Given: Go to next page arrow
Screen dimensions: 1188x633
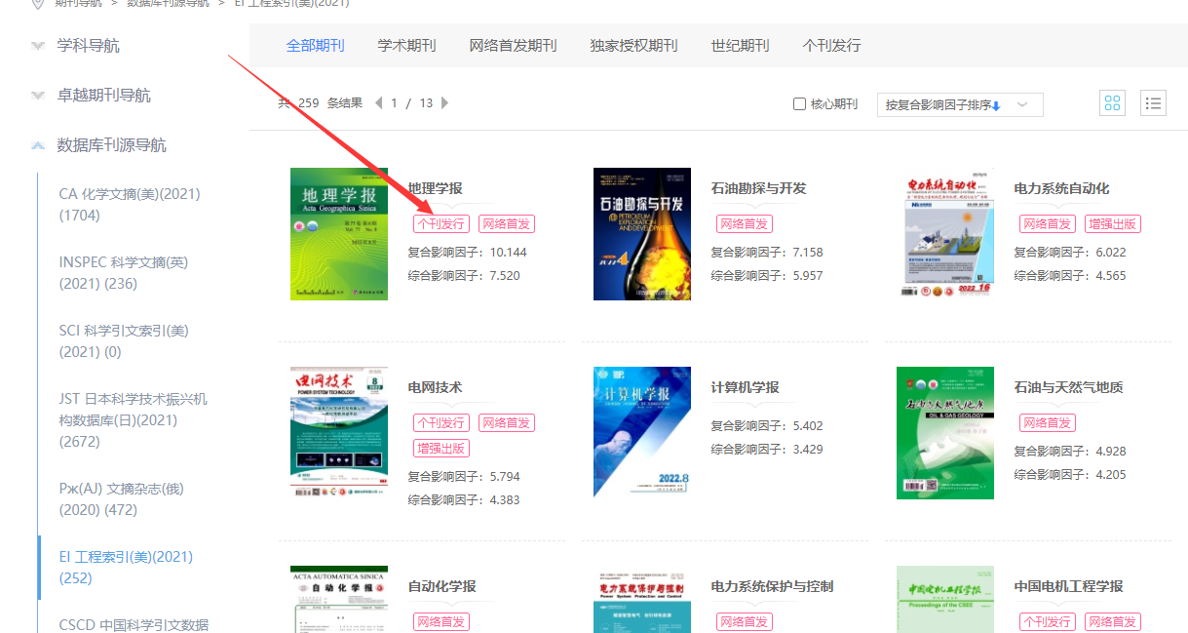Looking at the screenshot, I should point(445,103).
